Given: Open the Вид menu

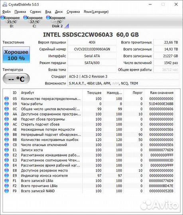Looking at the screenshot, I should click(48, 12).
